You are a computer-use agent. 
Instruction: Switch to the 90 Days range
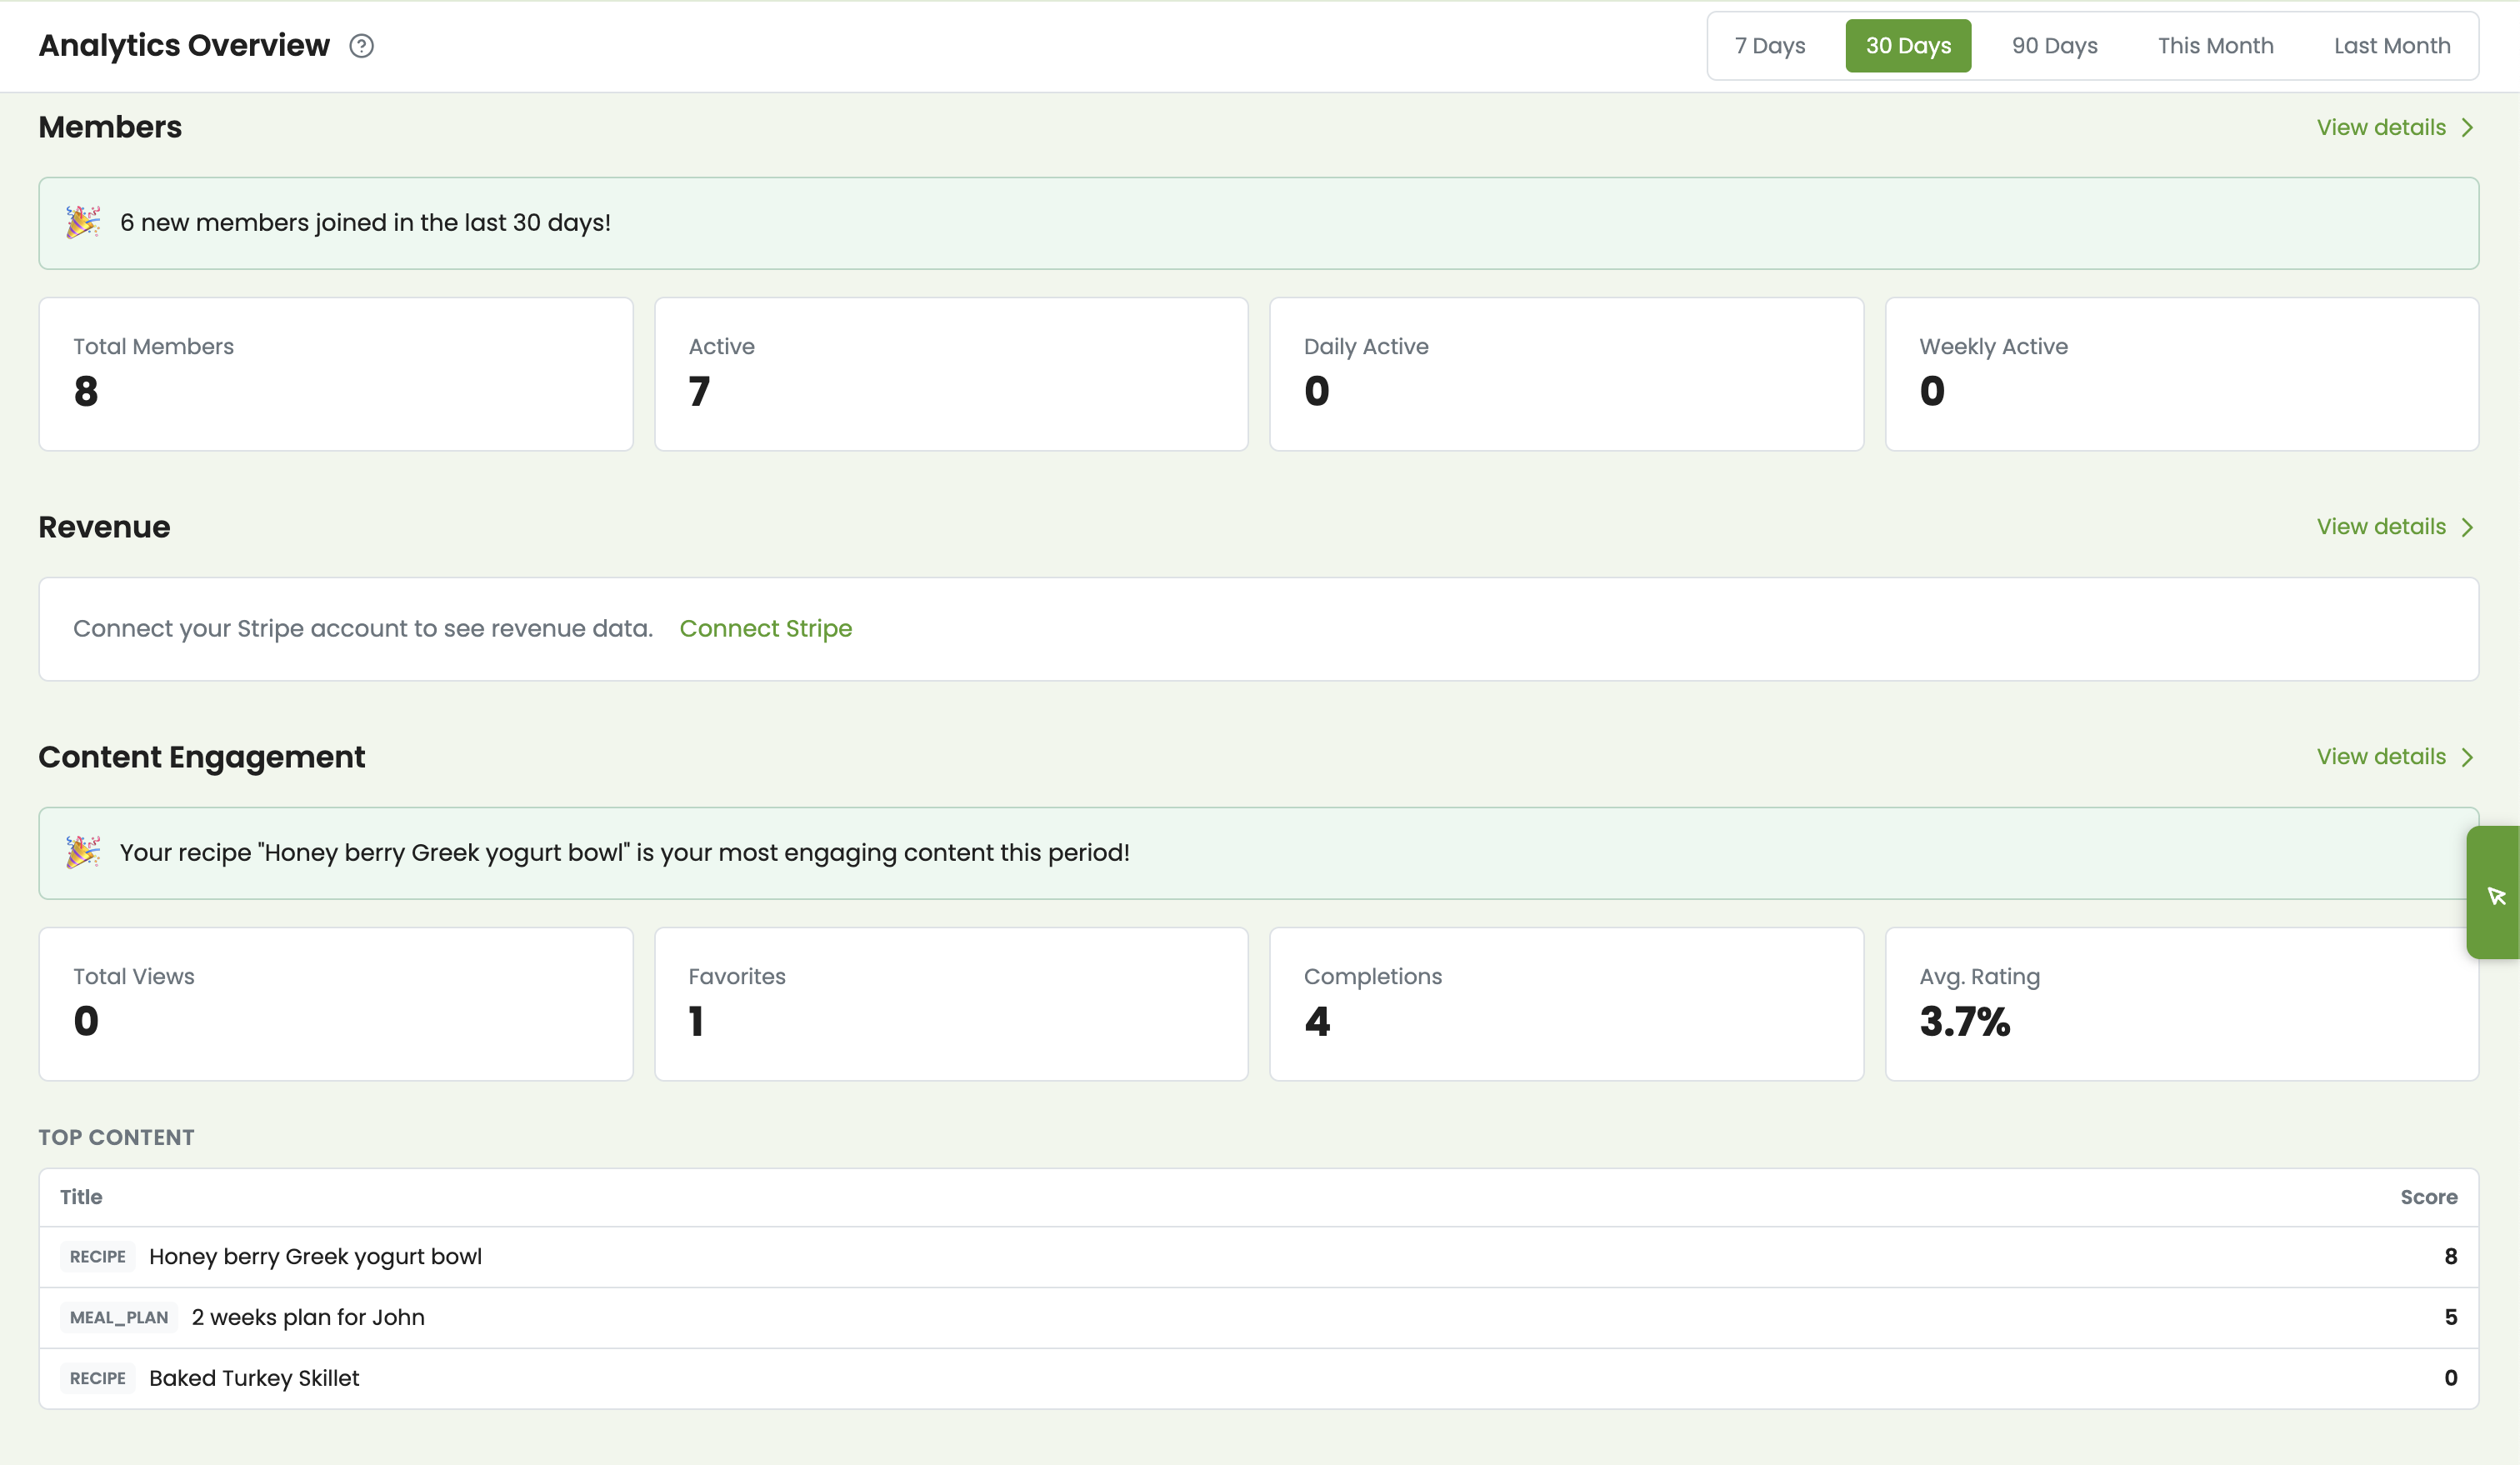pyautogui.click(x=2054, y=46)
